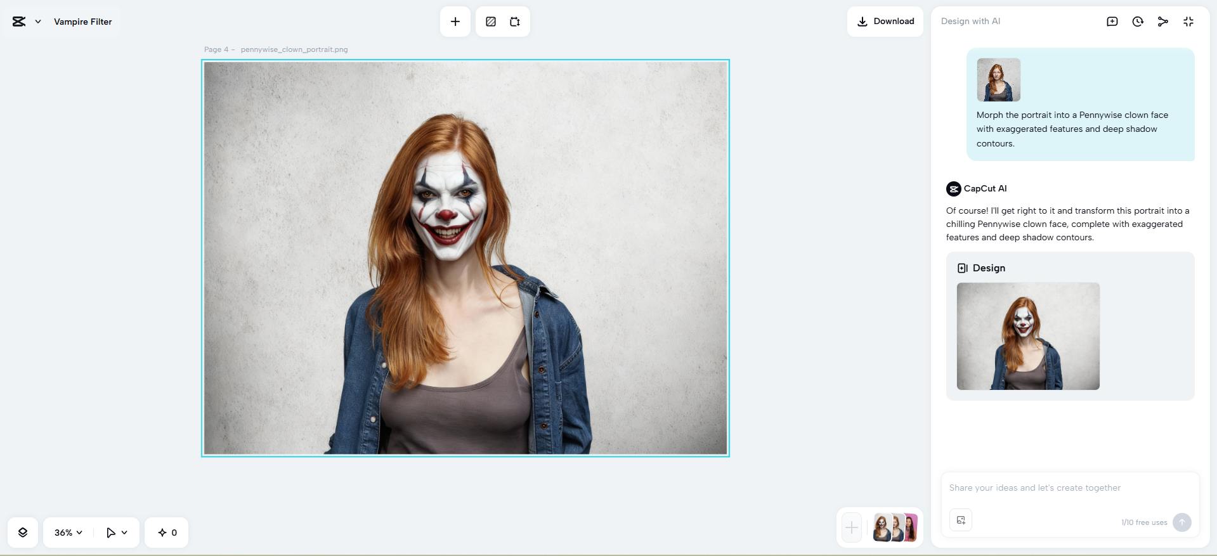Screen dimensions: 1217x556
Task: Open the page thumbnails stack
Action: click(895, 527)
